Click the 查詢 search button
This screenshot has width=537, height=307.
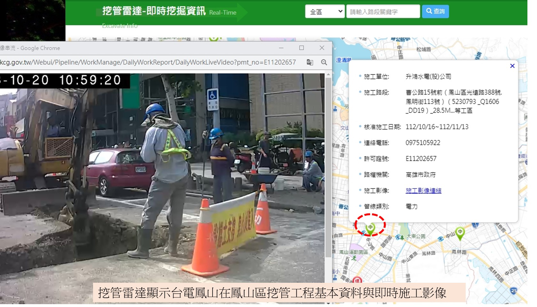(x=435, y=11)
